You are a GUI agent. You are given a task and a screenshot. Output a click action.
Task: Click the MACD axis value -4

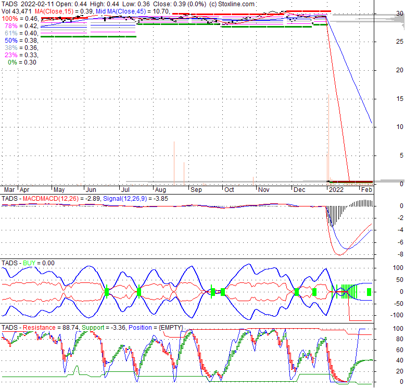(400, 230)
